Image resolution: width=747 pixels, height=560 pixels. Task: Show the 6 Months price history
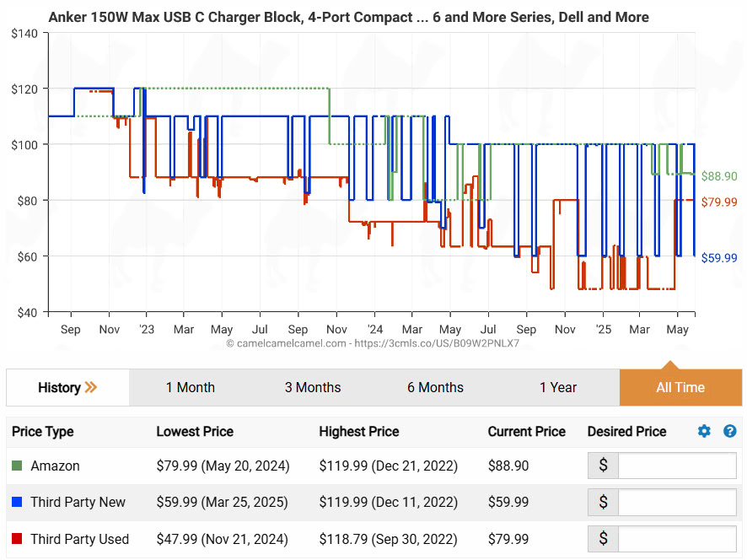(435, 388)
